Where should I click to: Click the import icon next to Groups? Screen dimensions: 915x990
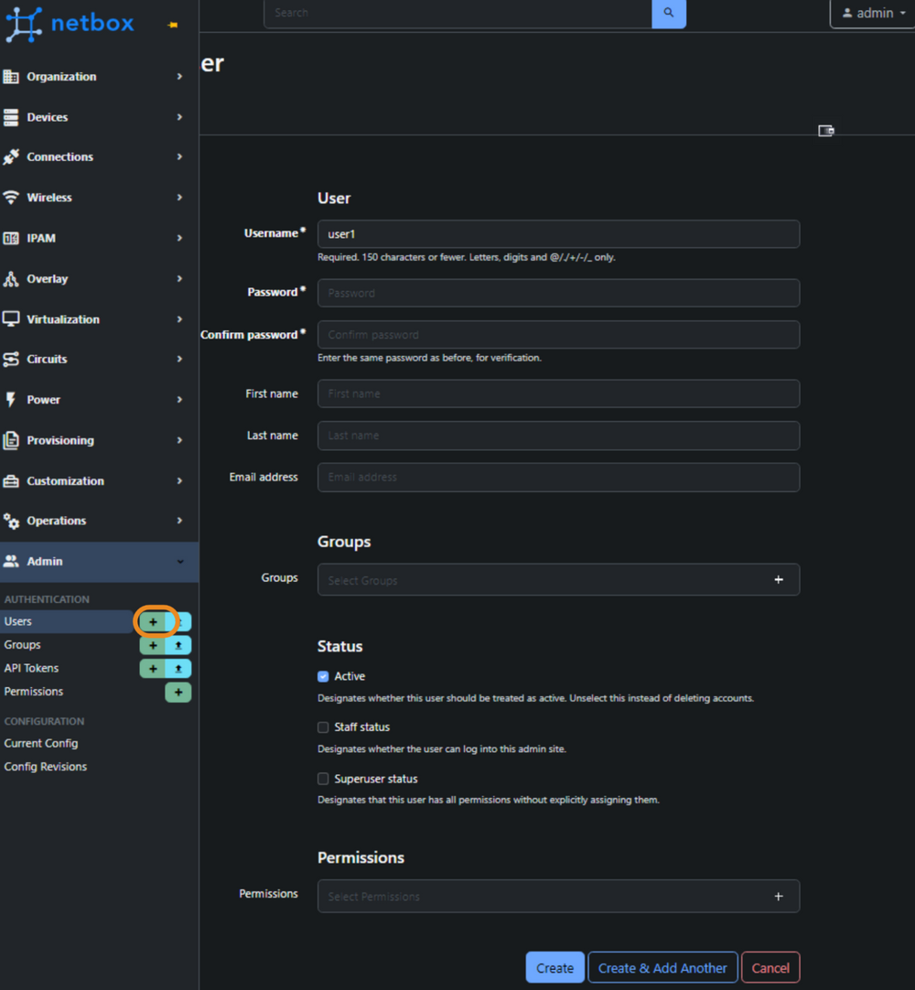click(178, 645)
